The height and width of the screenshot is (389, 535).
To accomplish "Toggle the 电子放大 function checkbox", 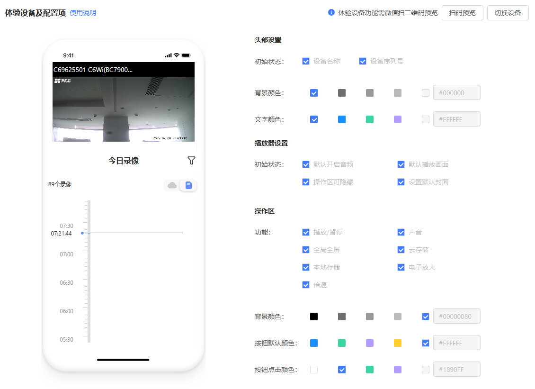I will point(401,267).
